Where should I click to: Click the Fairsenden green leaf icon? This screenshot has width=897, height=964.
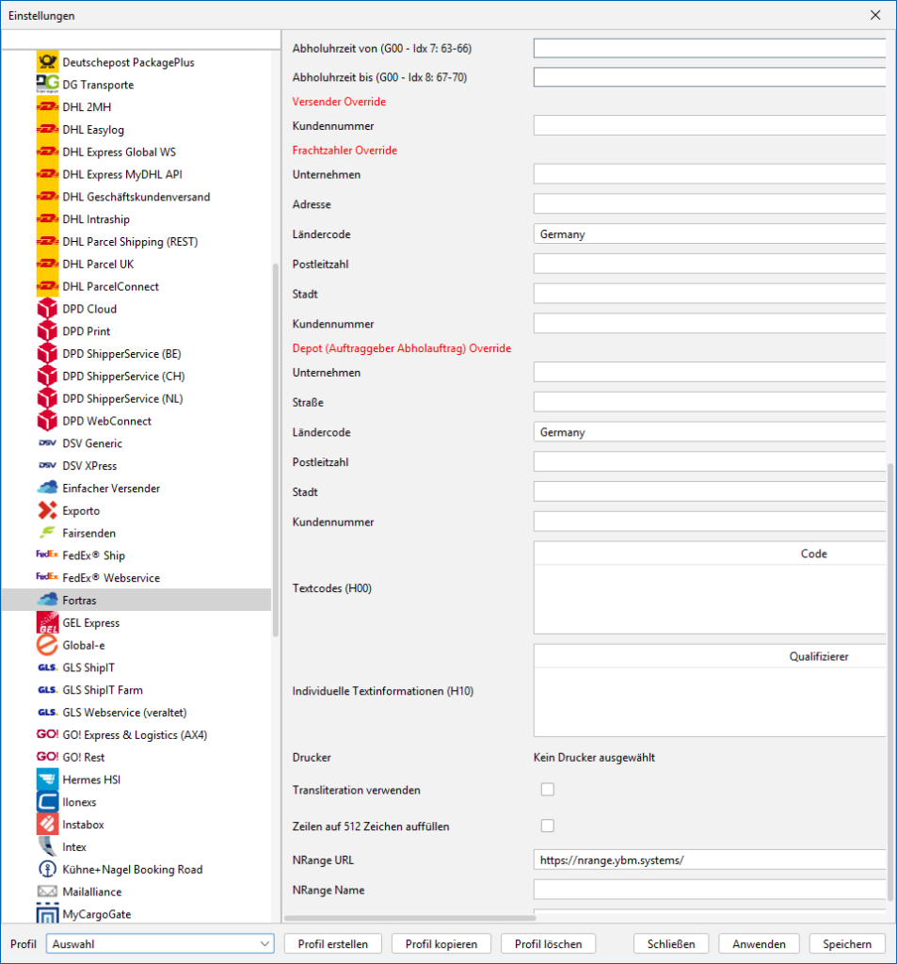[x=47, y=533]
